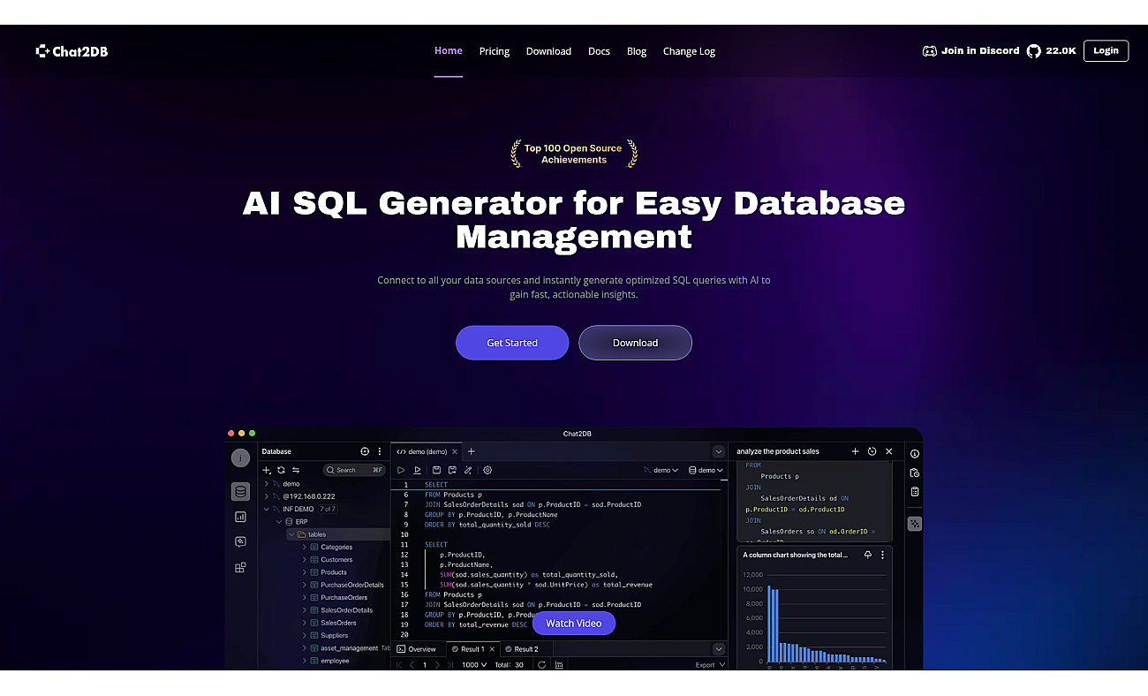1148x696 pixels.
Task: Add a new query tab with plus
Action: [x=471, y=451]
